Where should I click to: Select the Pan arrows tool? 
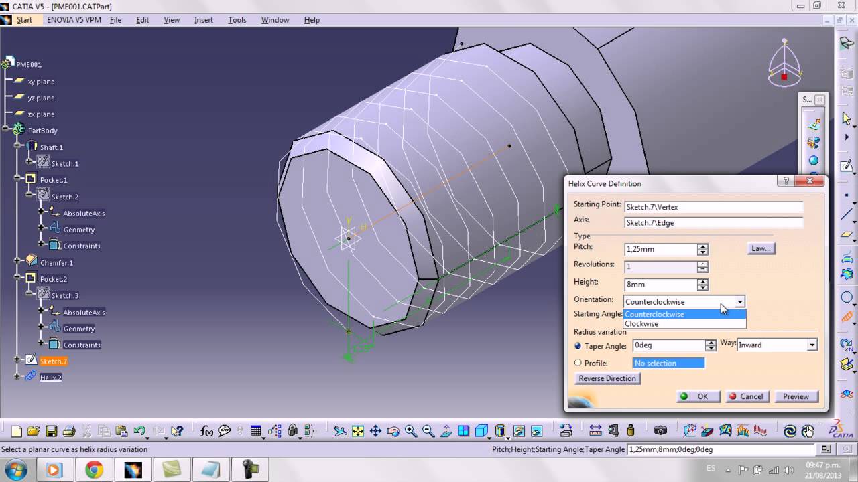click(375, 431)
